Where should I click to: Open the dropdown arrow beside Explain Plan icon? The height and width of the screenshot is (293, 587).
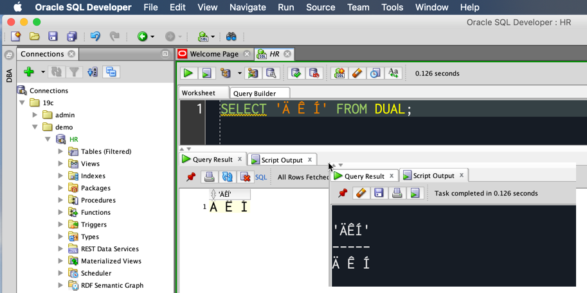(x=240, y=73)
